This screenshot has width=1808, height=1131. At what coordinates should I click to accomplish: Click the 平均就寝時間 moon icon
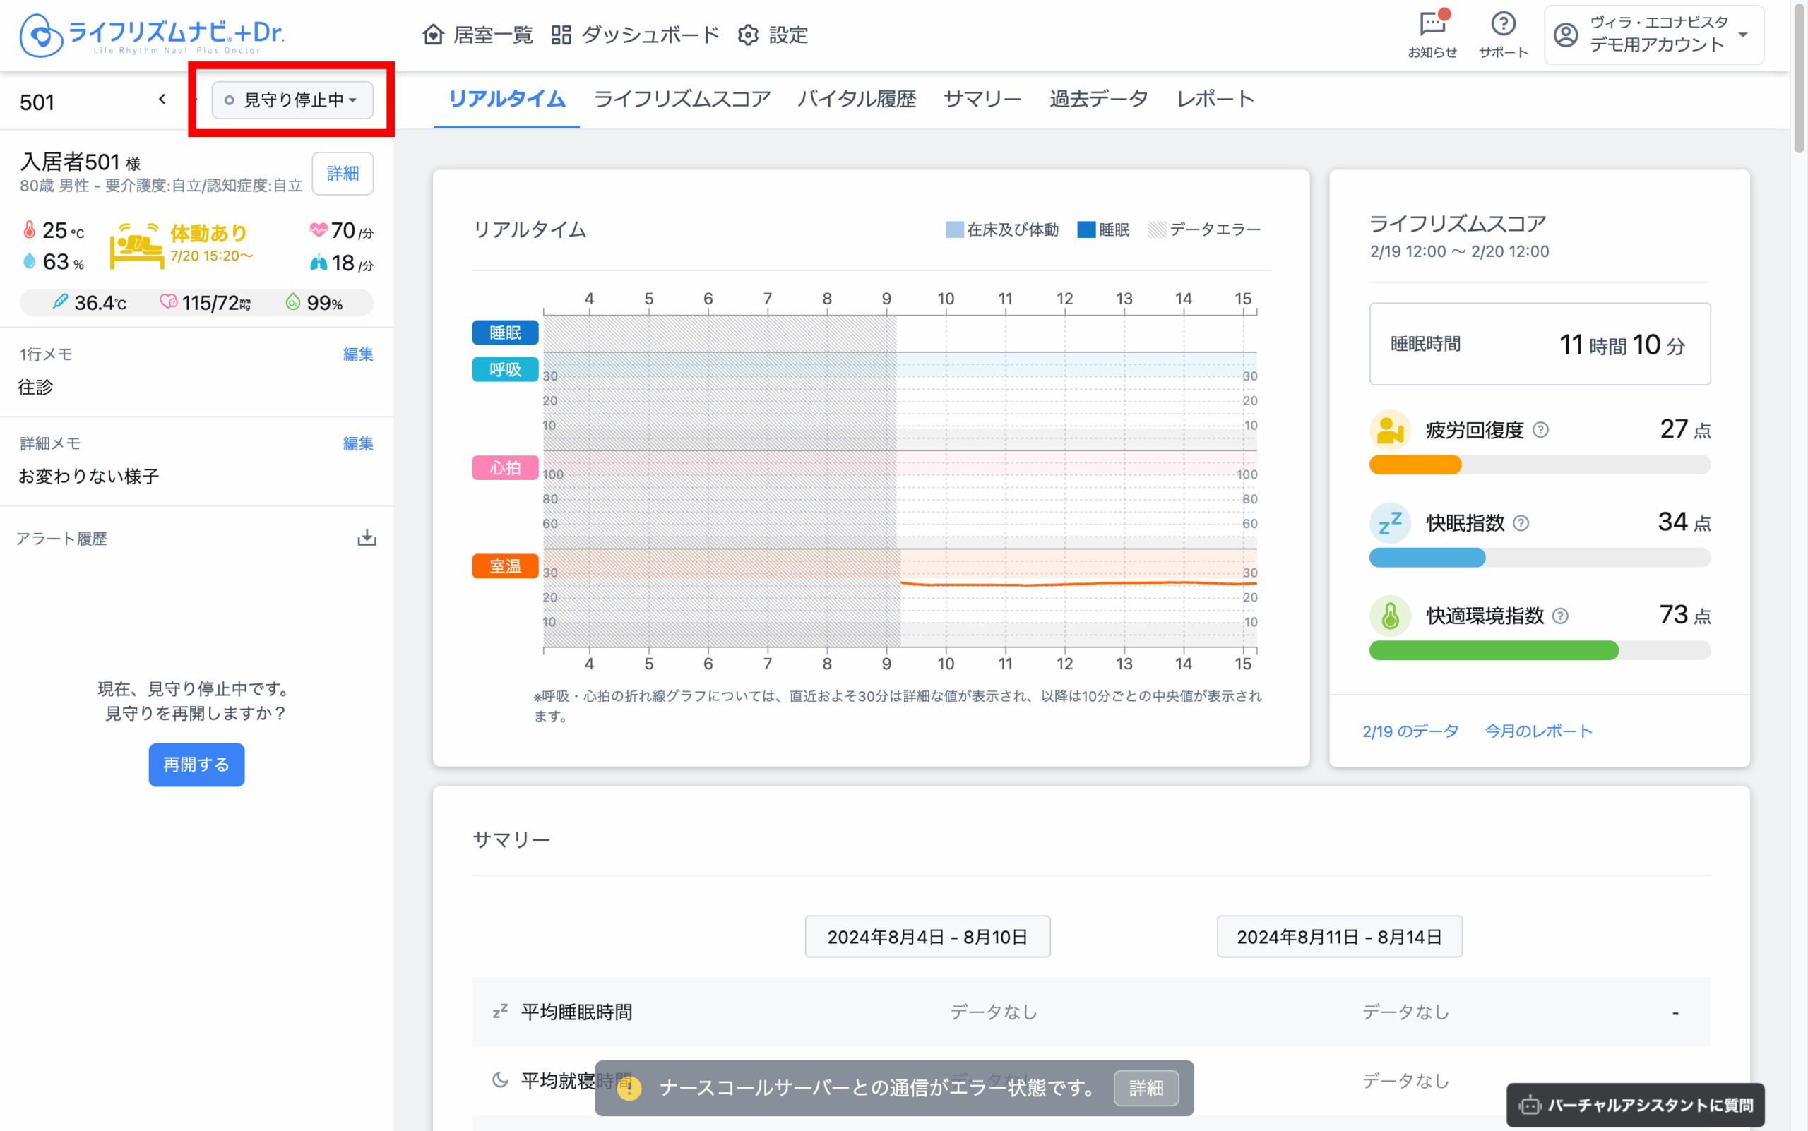pyautogui.click(x=500, y=1079)
